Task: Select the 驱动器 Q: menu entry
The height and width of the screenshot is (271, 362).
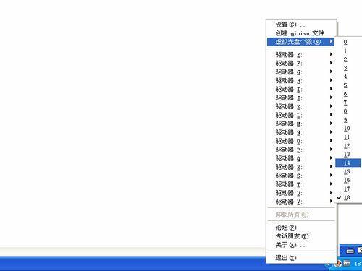Action: tap(301, 158)
